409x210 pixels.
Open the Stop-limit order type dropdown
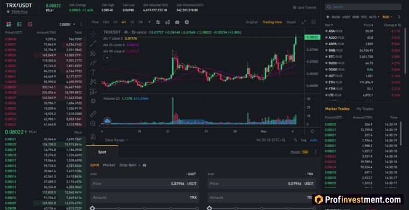click(130, 165)
